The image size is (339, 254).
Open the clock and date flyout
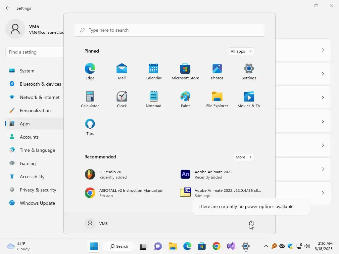[324, 246]
